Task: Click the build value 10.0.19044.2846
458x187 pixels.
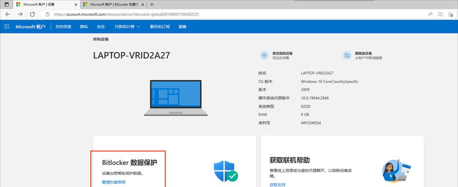Action: 315,98
